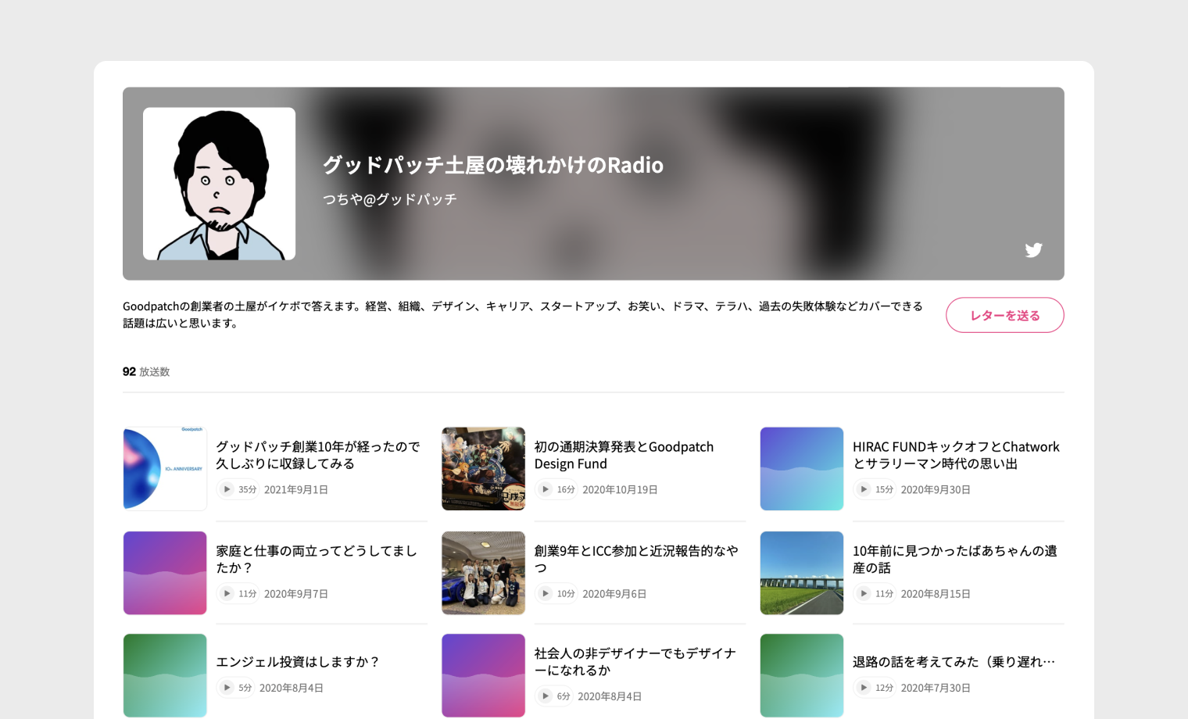
Task: Click the date 2020年9月30日
Action: pos(936,490)
